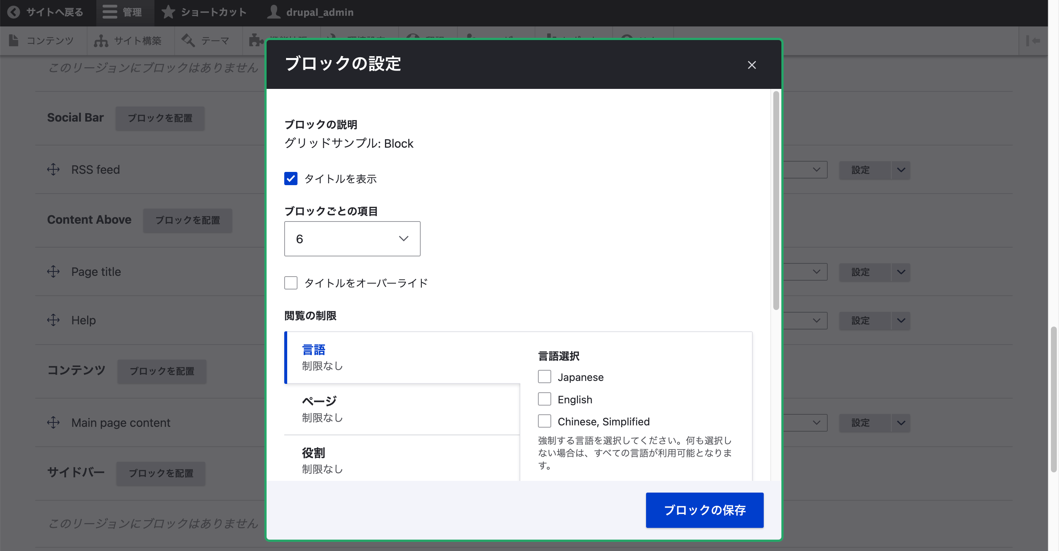Expand the ページ visibility section
Screen dimensions: 1059x551
[x=320, y=408]
